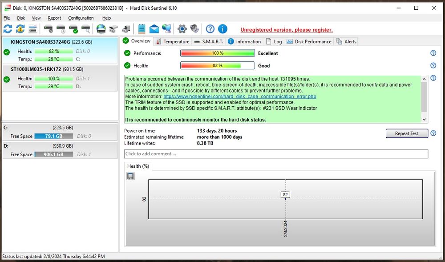Click the help icon next to description text box
Image resolution: width=445 pixels, height=262 pixels.
(433, 78)
